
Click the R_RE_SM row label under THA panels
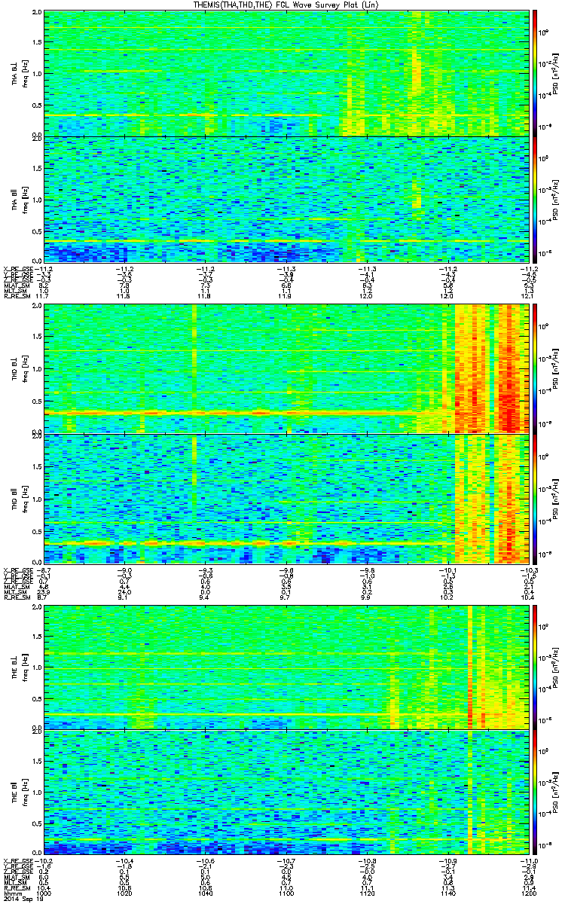(16, 297)
